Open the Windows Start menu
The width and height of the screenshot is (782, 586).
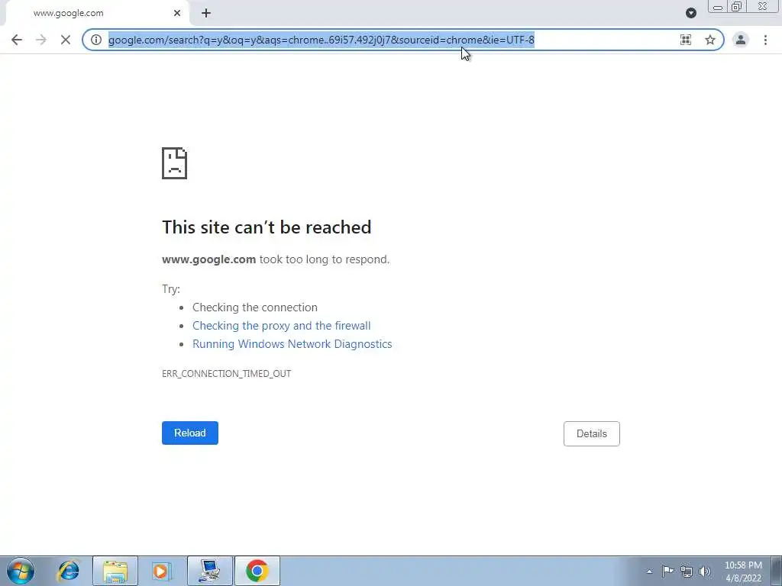(x=21, y=571)
